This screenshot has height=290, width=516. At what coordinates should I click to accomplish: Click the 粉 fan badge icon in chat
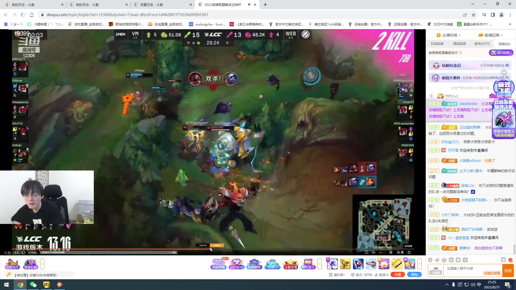[451, 260]
